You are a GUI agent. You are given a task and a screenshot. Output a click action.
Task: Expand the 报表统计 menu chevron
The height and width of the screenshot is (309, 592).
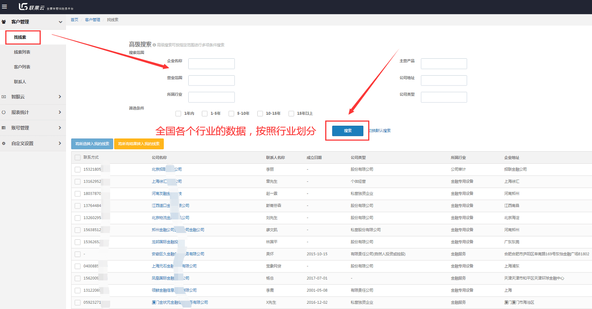(60, 112)
